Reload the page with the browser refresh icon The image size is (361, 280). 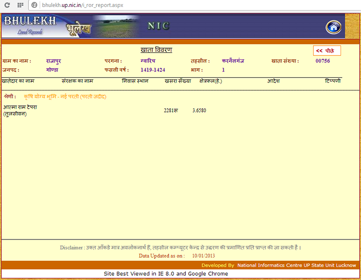(7, 5)
